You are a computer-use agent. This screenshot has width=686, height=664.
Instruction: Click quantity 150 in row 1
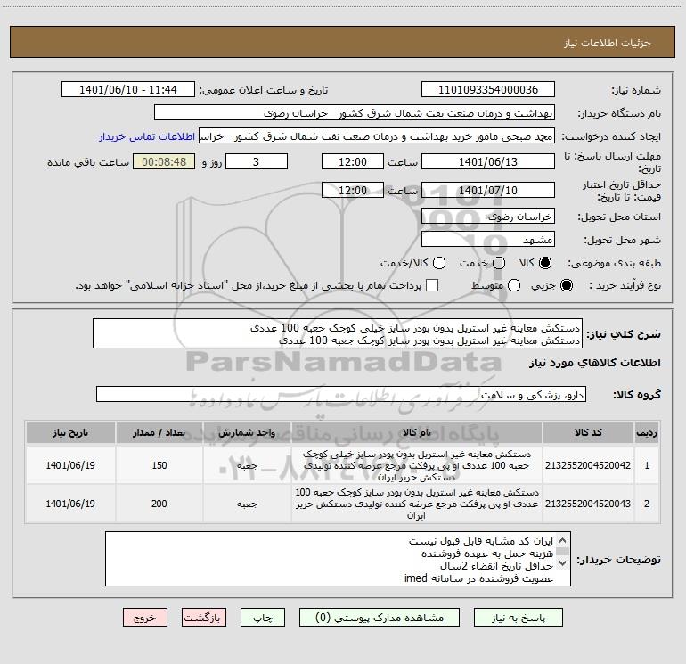click(159, 465)
